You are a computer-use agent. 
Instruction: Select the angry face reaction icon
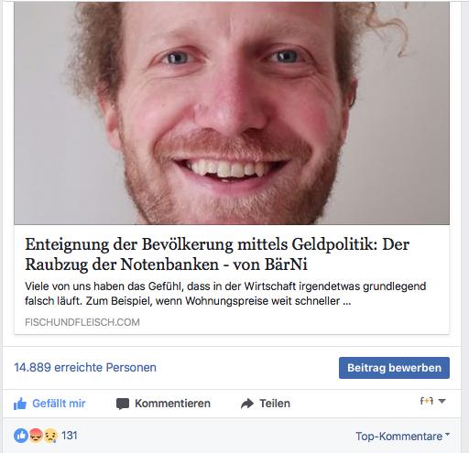click(x=36, y=436)
